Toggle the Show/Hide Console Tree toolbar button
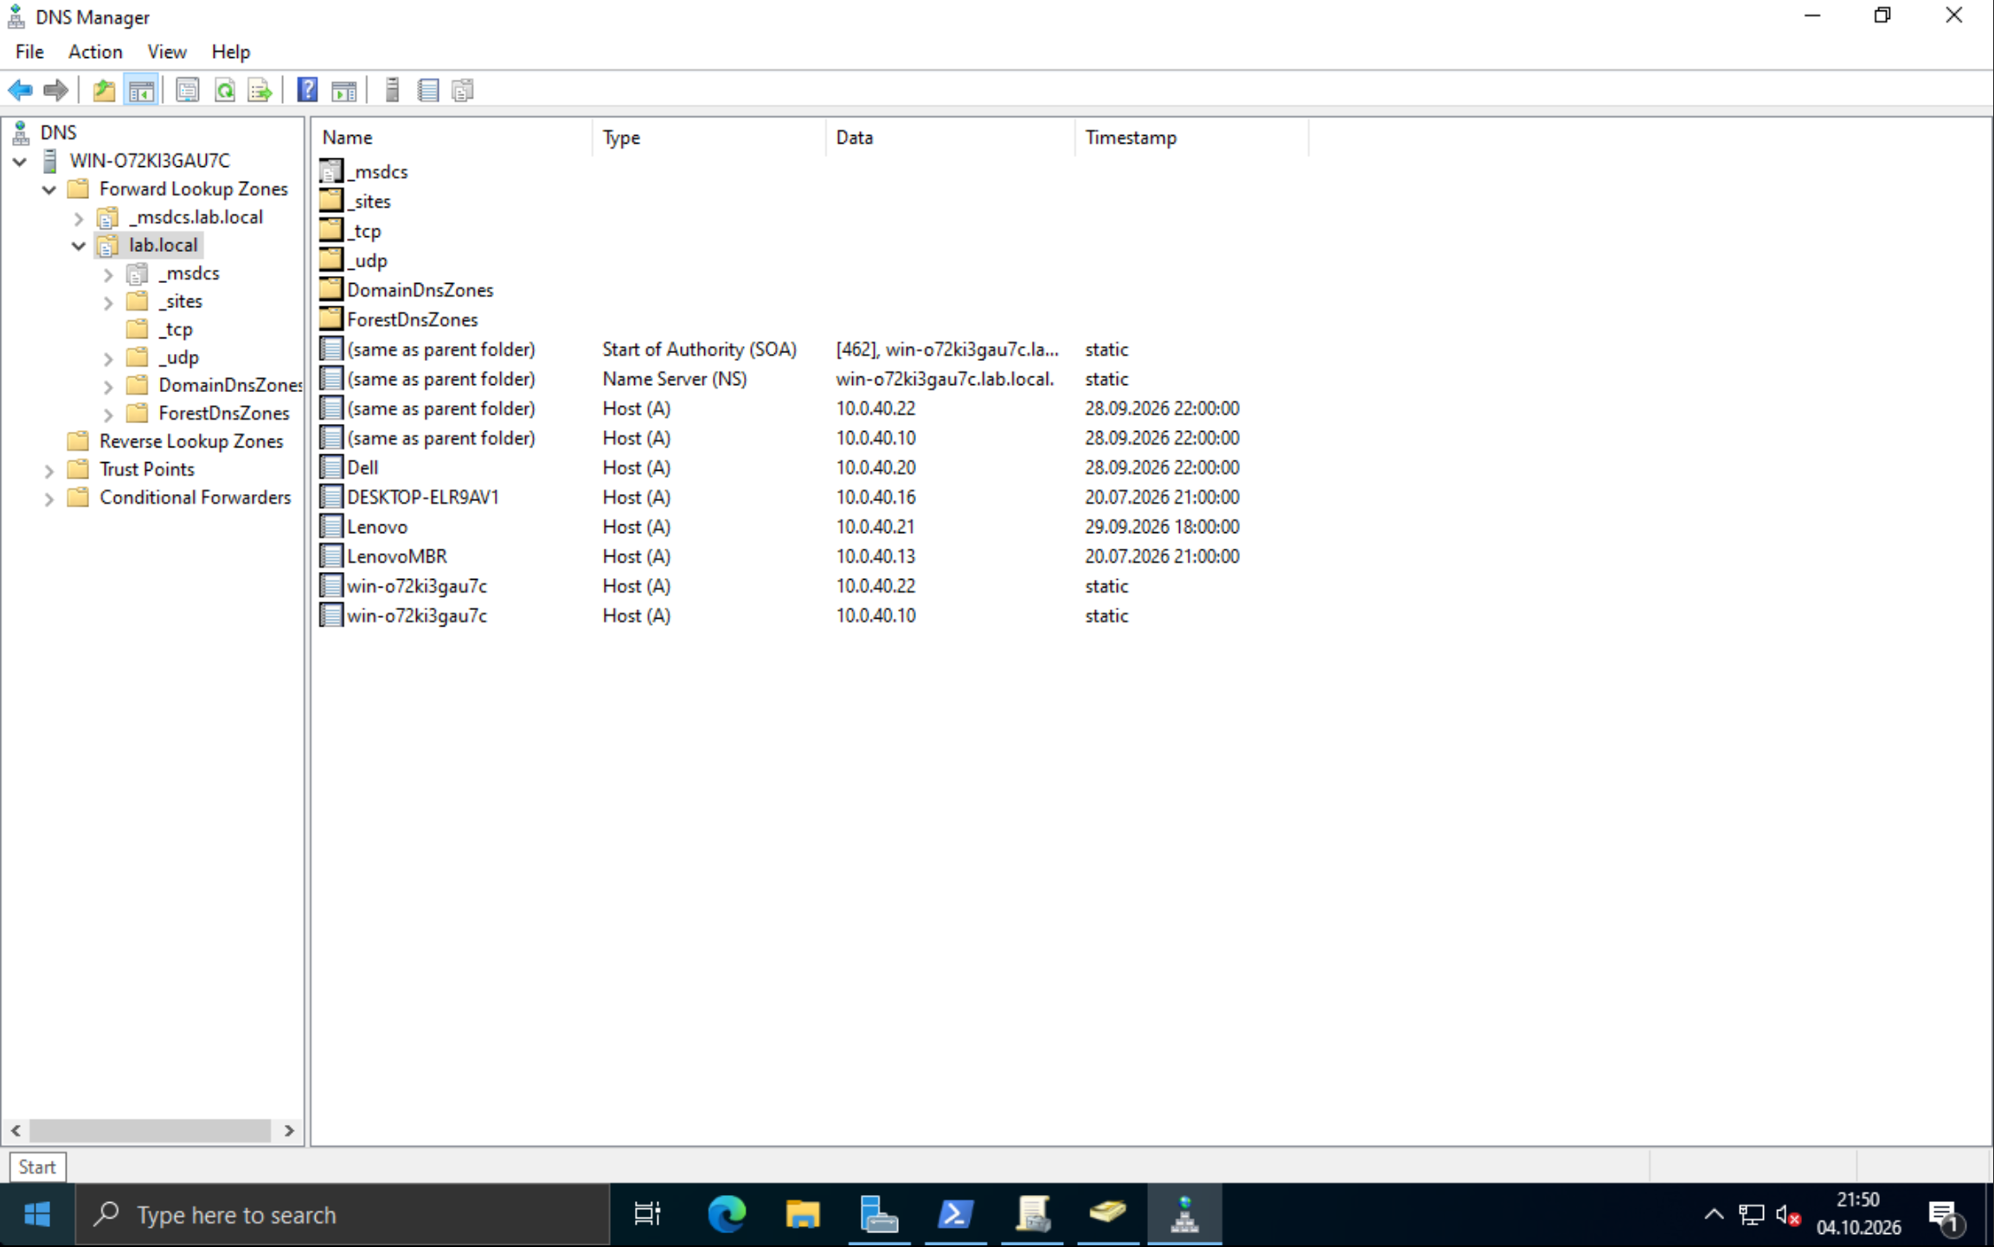Screen dimensions: 1994x1247 click(x=141, y=90)
